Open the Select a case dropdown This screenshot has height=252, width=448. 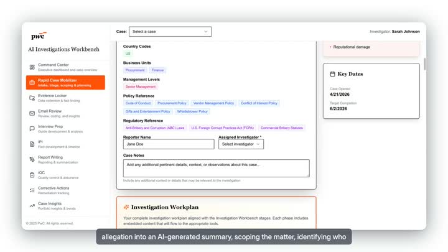pyautogui.click(x=170, y=32)
